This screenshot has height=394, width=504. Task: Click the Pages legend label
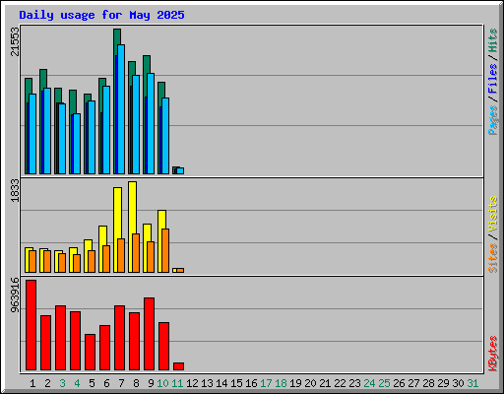coord(492,120)
